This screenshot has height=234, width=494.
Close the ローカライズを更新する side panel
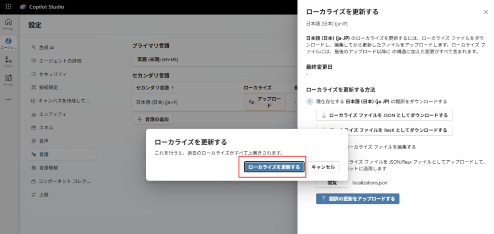(x=485, y=12)
